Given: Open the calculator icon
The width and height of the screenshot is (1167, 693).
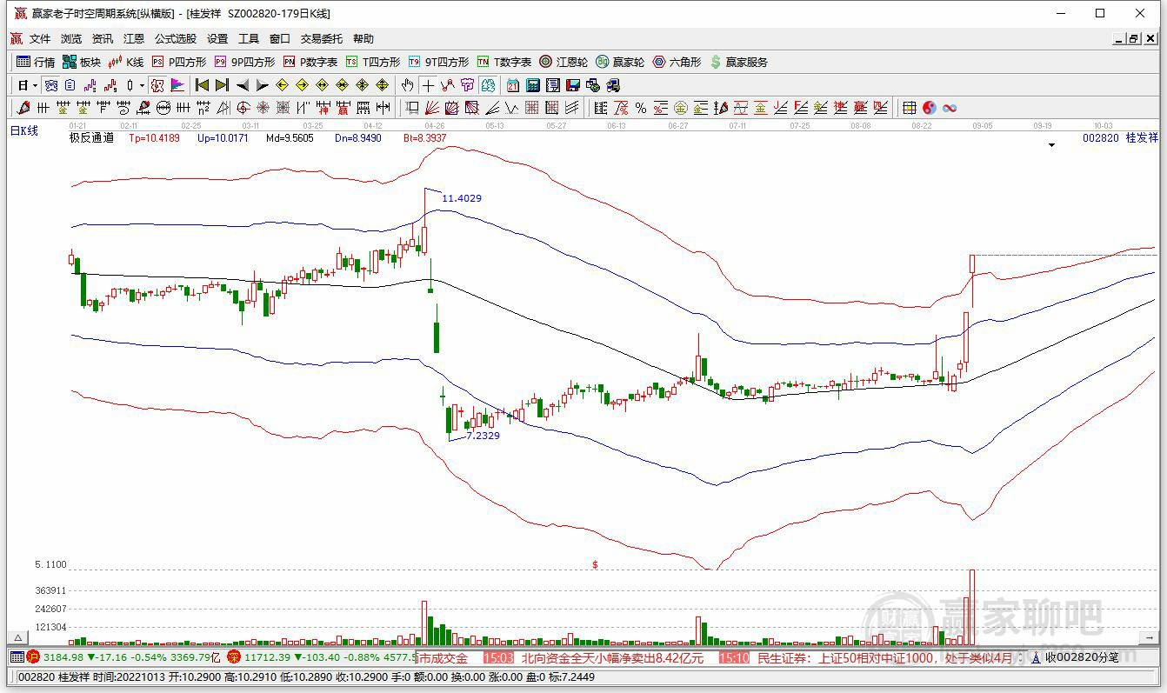Looking at the screenshot, I should coord(532,85).
